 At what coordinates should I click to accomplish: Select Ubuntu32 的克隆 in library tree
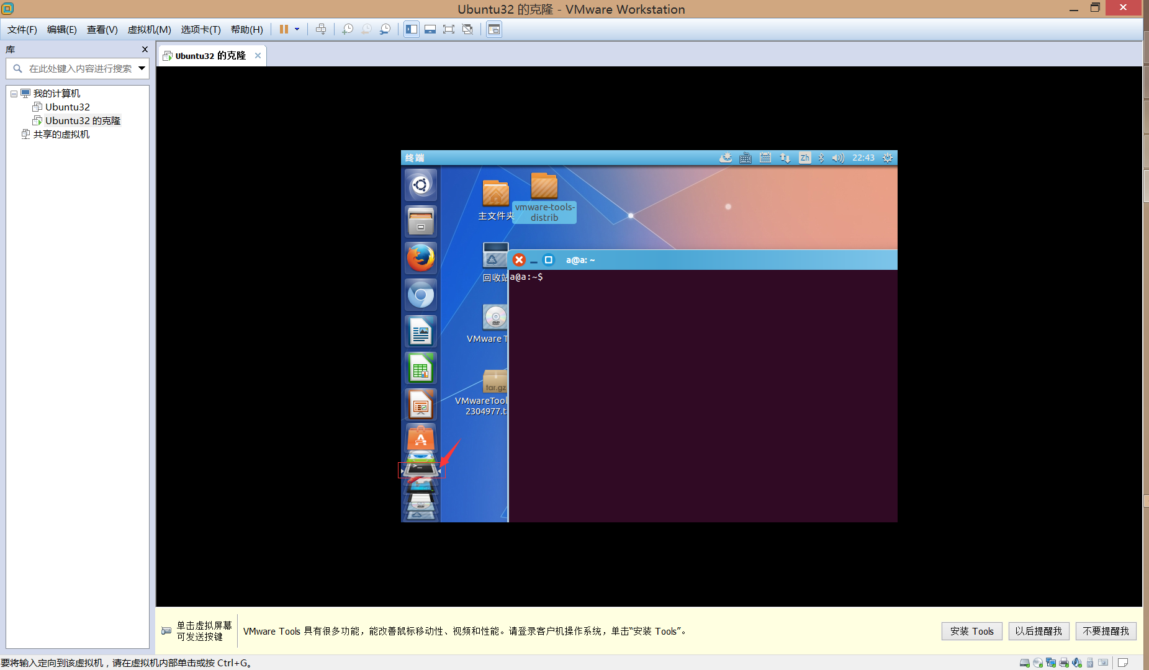[83, 121]
